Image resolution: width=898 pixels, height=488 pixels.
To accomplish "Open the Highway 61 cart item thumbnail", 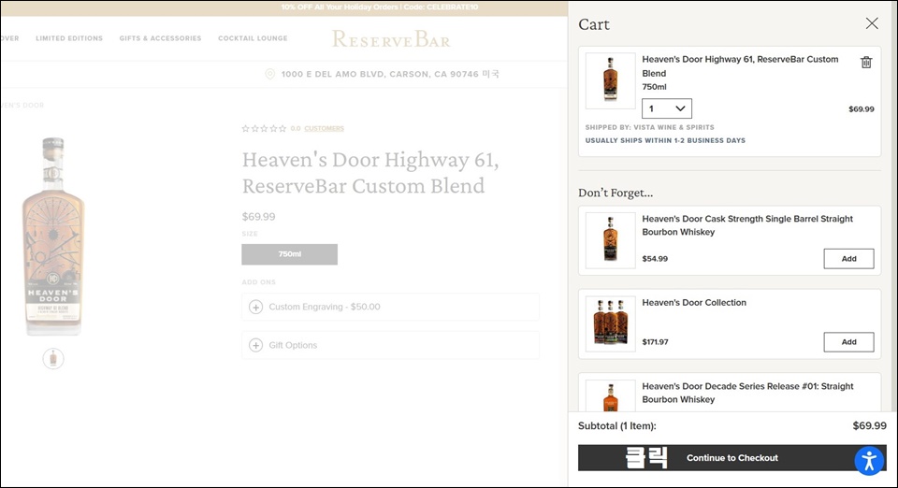I will (x=611, y=80).
